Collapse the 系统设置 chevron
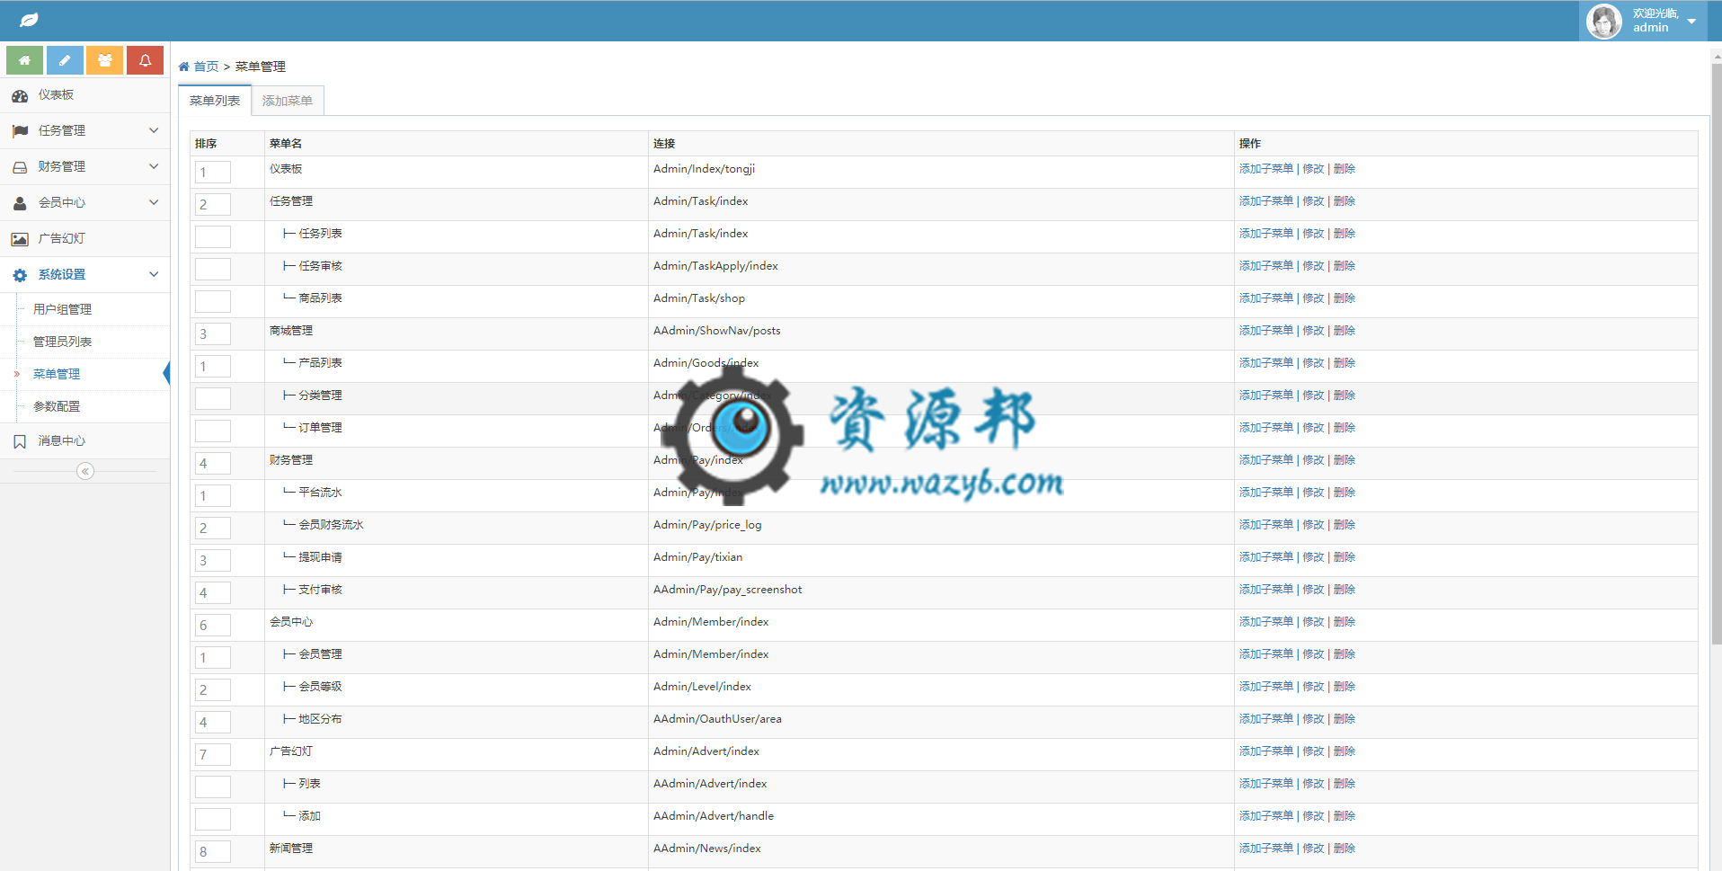 coord(154,274)
